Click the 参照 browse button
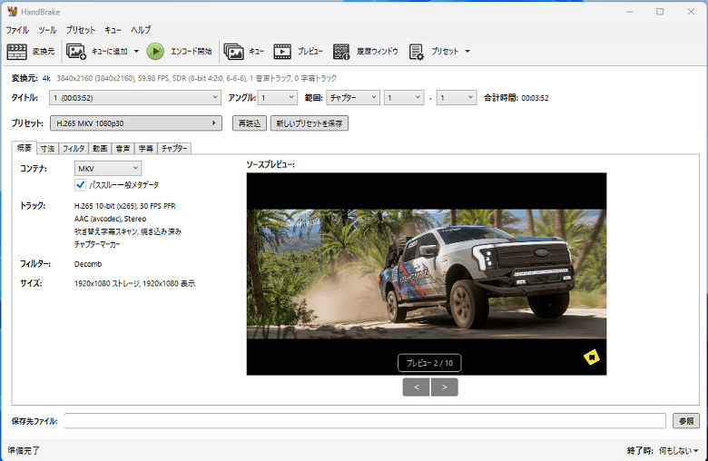This screenshot has height=461, width=708. tap(686, 421)
